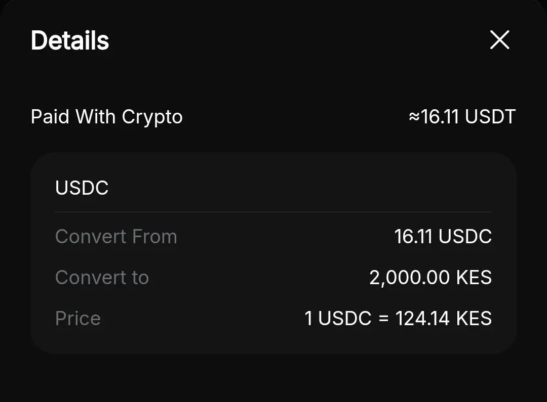Image resolution: width=547 pixels, height=402 pixels.
Task: Click the 2,000.00 KES amount
Action: tap(430, 278)
